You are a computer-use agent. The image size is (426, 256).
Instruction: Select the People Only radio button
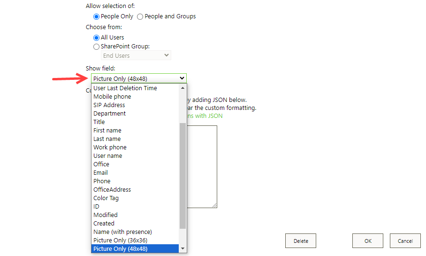click(96, 16)
